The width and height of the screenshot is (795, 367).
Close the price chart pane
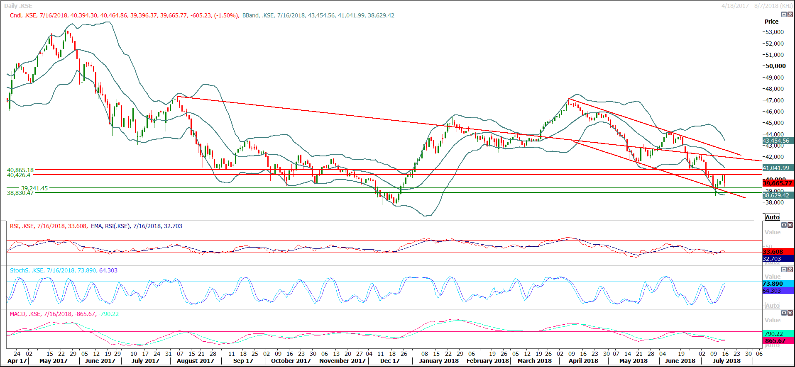[x=790, y=15]
